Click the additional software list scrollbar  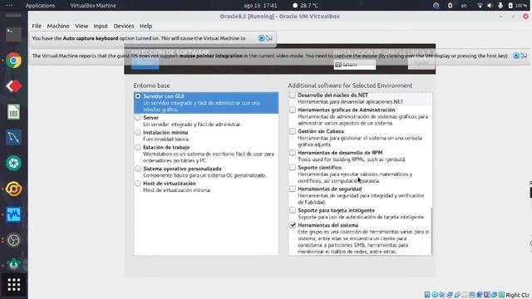point(431,231)
